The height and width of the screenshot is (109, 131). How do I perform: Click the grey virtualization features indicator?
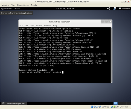pos(108,107)
